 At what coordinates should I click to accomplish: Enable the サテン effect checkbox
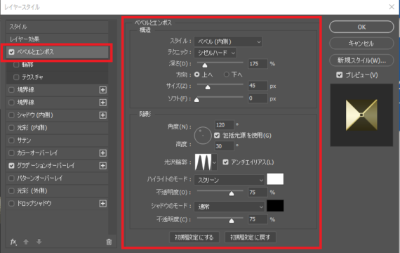click(11, 141)
